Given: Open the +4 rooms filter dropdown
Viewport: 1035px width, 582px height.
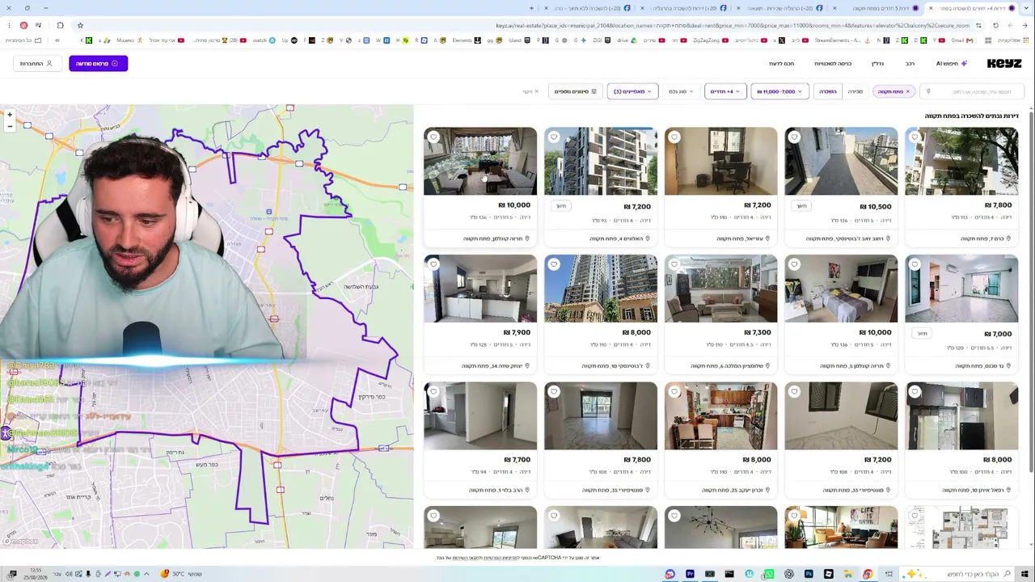Looking at the screenshot, I should pyautogui.click(x=724, y=91).
